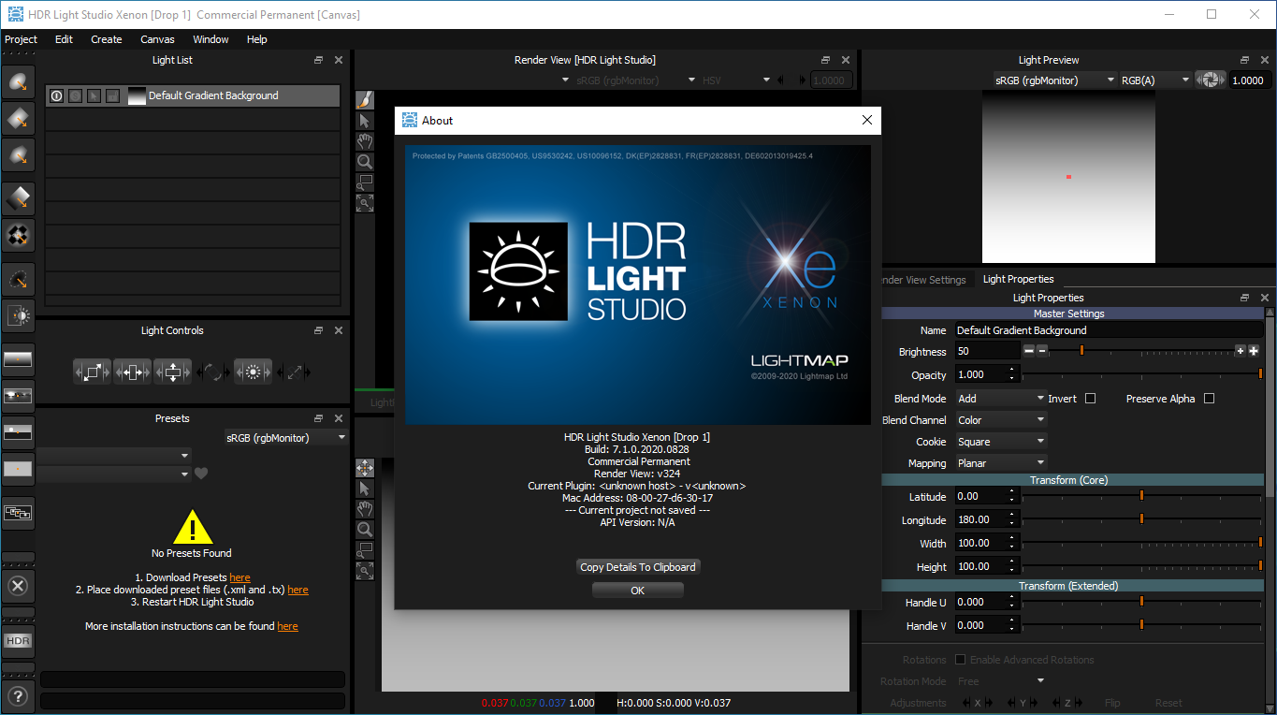
Task: Select the rectangular light creation tool
Action: [x=19, y=118]
